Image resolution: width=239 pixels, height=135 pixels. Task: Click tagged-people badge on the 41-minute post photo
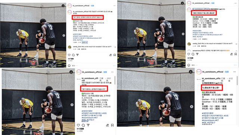191,71
